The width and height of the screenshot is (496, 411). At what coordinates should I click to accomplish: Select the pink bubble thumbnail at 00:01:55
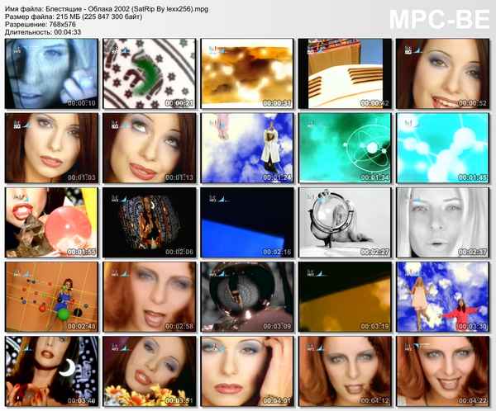(x=52, y=222)
